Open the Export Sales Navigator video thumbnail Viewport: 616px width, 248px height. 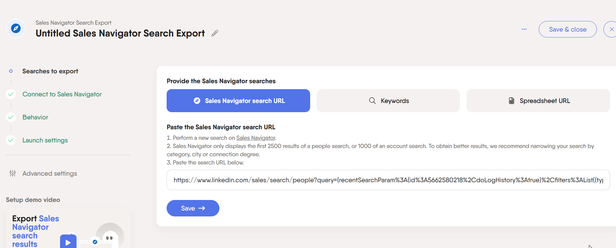(68, 228)
